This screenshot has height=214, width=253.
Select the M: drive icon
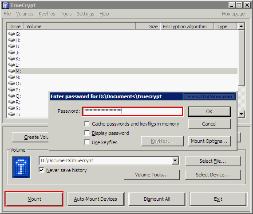(12, 71)
